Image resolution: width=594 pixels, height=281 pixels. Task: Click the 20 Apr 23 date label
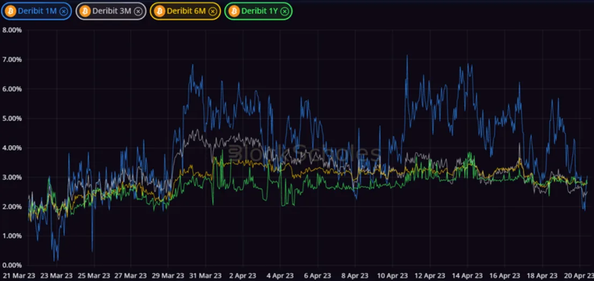tap(579, 275)
